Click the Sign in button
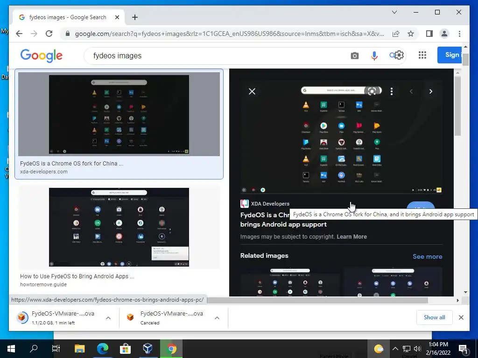Viewport: 478px width, 358px height. point(450,55)
